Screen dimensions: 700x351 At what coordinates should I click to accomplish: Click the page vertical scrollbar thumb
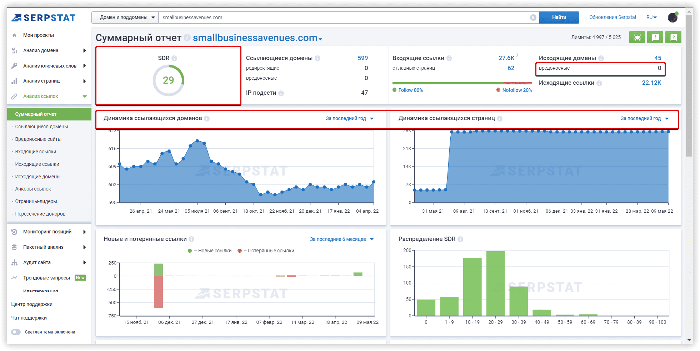(x=689, y=86)
